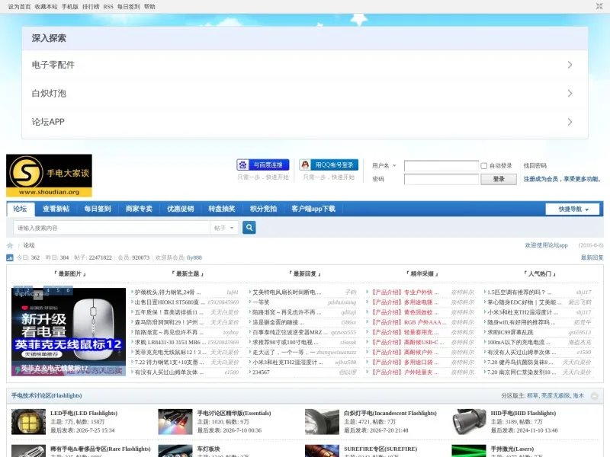Expand the 白炽灯泡 chevron
The width and height of the screenshot is (610, 457).
570,93
